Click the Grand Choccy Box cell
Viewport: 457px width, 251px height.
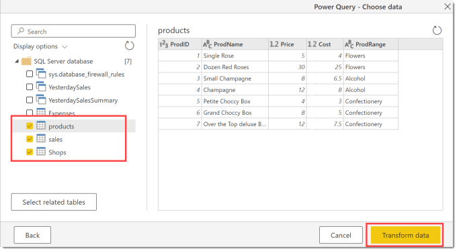(235, 112)
